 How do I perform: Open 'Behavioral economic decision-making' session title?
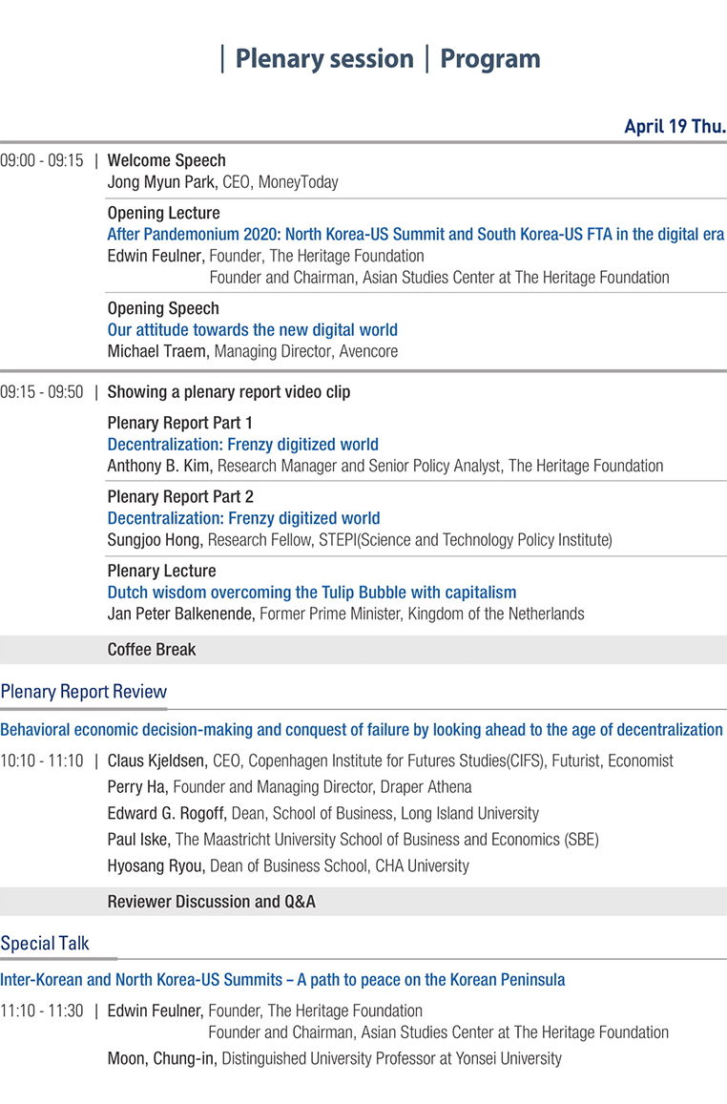pos(362,730)
